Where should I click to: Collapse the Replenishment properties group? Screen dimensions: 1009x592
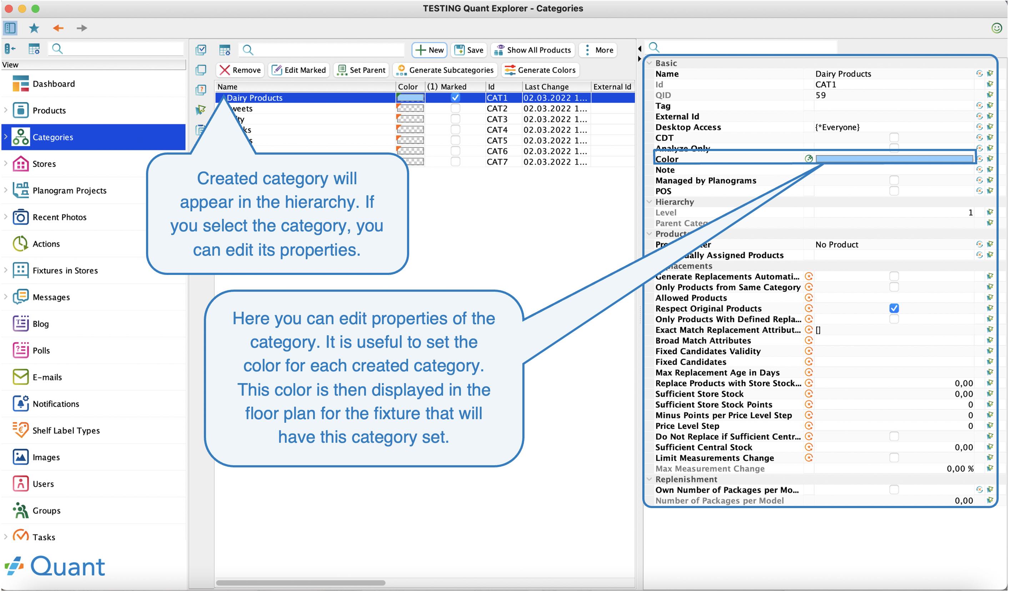[649, 479]
